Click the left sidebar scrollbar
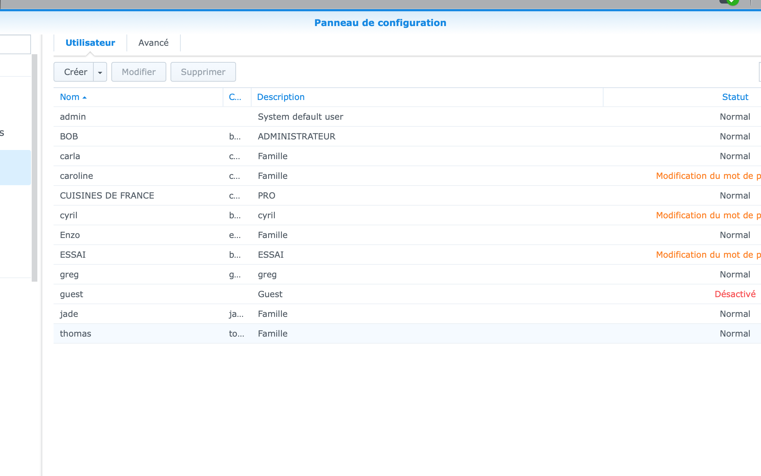 35,168
